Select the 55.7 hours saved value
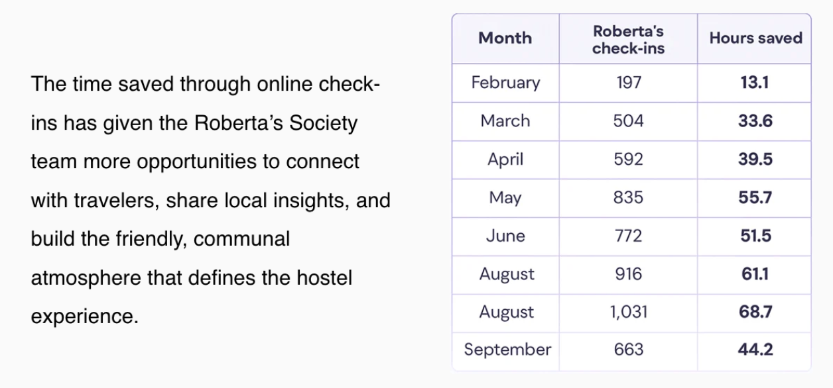 pos(755,198)
